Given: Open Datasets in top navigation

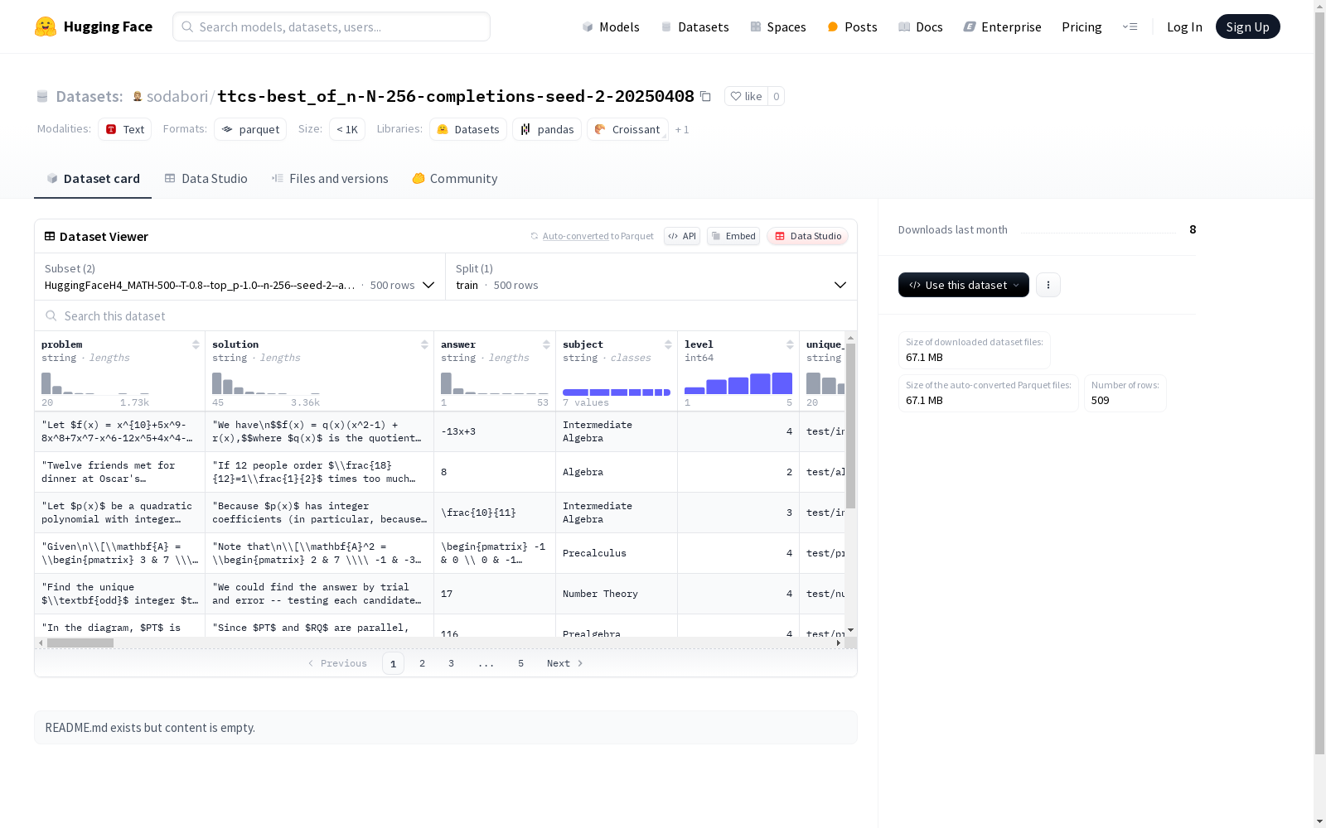Looking at the screenshot, I should point(694,26).
